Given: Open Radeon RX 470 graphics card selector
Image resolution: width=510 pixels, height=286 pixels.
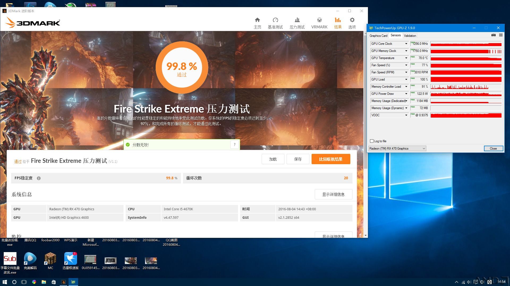Looking at the screenshot, I should pyautogui.click(x=397, y=149).
